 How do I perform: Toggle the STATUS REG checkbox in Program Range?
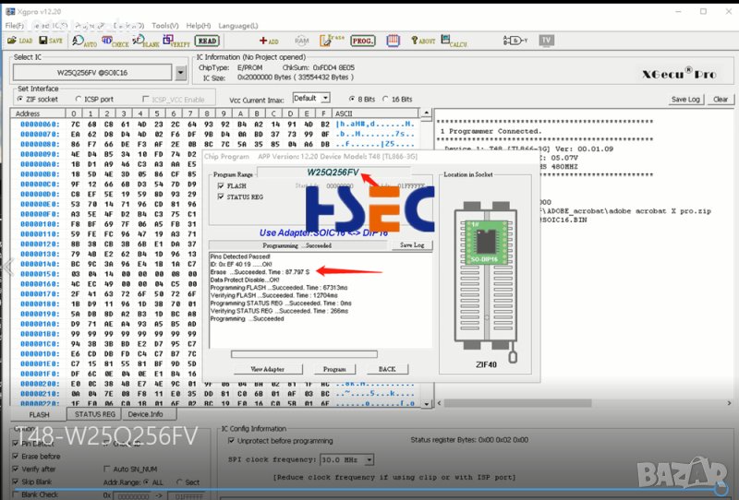pyautogui.click(x=218, y=196)
